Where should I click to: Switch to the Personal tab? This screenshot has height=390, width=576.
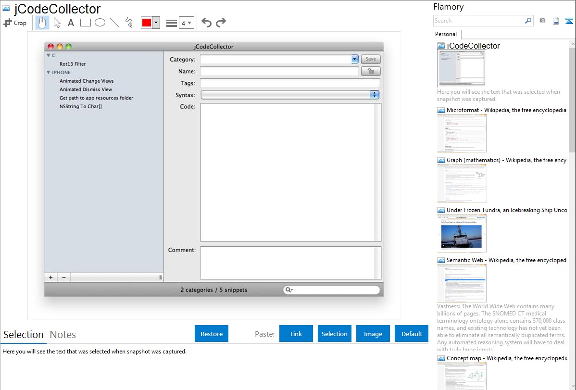coord(446,34)
